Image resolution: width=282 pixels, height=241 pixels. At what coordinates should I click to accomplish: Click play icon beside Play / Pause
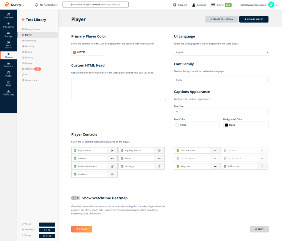pos(112,150)
